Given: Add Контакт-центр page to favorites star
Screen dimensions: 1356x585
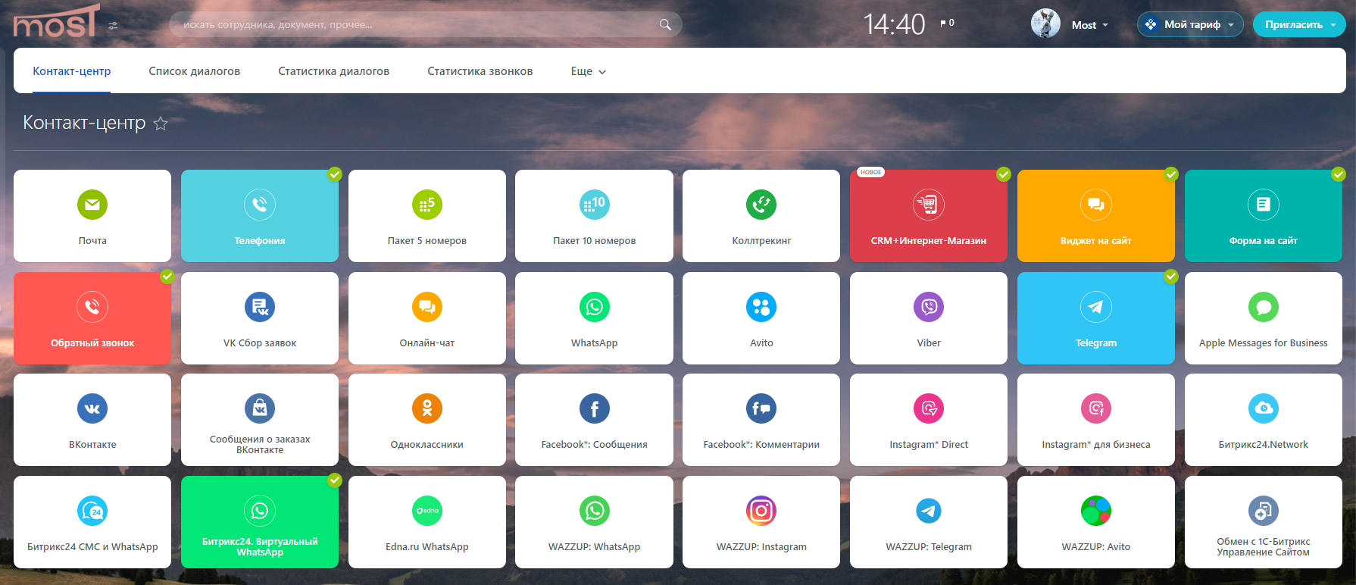Looking at the screenshot, I should (161, 124).
